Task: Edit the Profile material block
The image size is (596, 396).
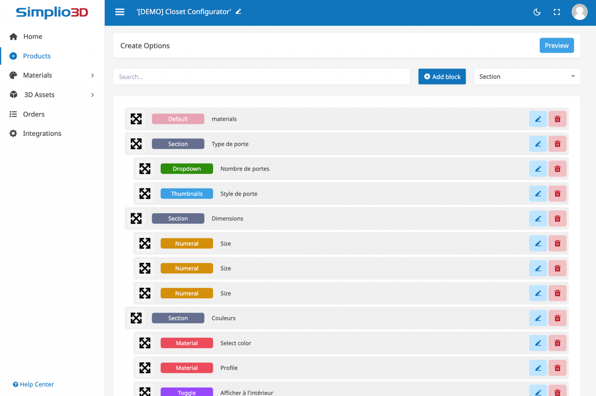Action: coord(538,368)
